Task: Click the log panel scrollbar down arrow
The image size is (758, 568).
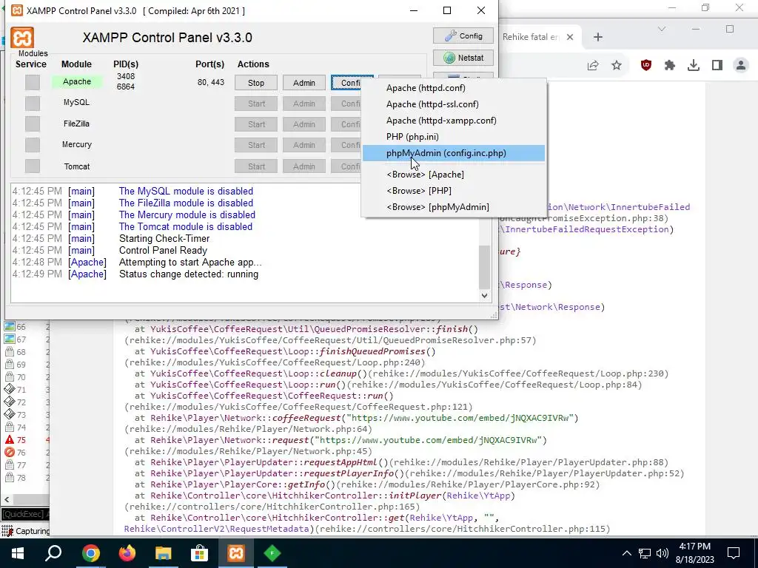Action: 484,296
